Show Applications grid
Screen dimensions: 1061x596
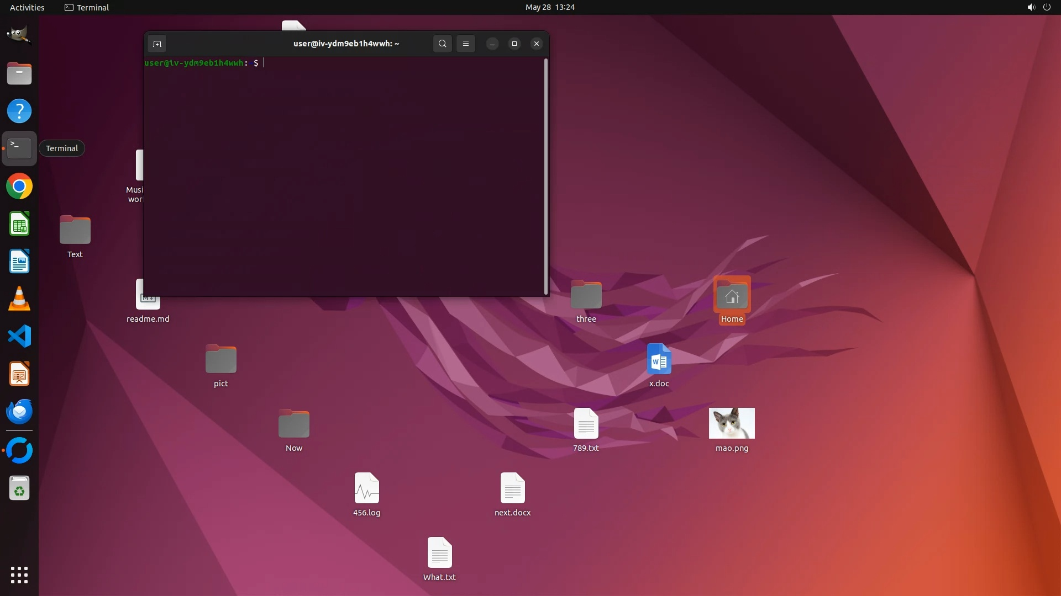(x=19, y=575)
